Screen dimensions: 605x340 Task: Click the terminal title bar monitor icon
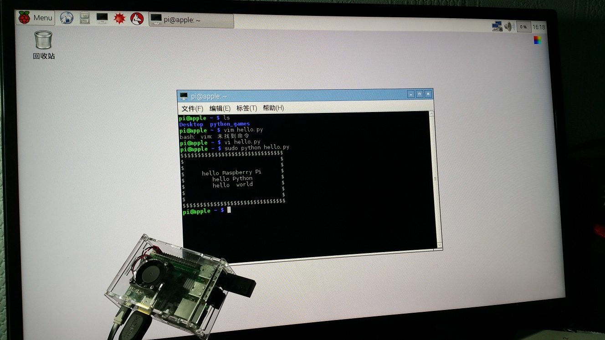point(184,96)
